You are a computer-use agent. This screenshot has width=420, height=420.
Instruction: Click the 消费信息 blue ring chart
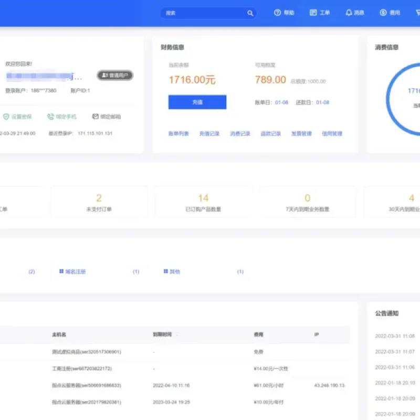click(403, 99)
